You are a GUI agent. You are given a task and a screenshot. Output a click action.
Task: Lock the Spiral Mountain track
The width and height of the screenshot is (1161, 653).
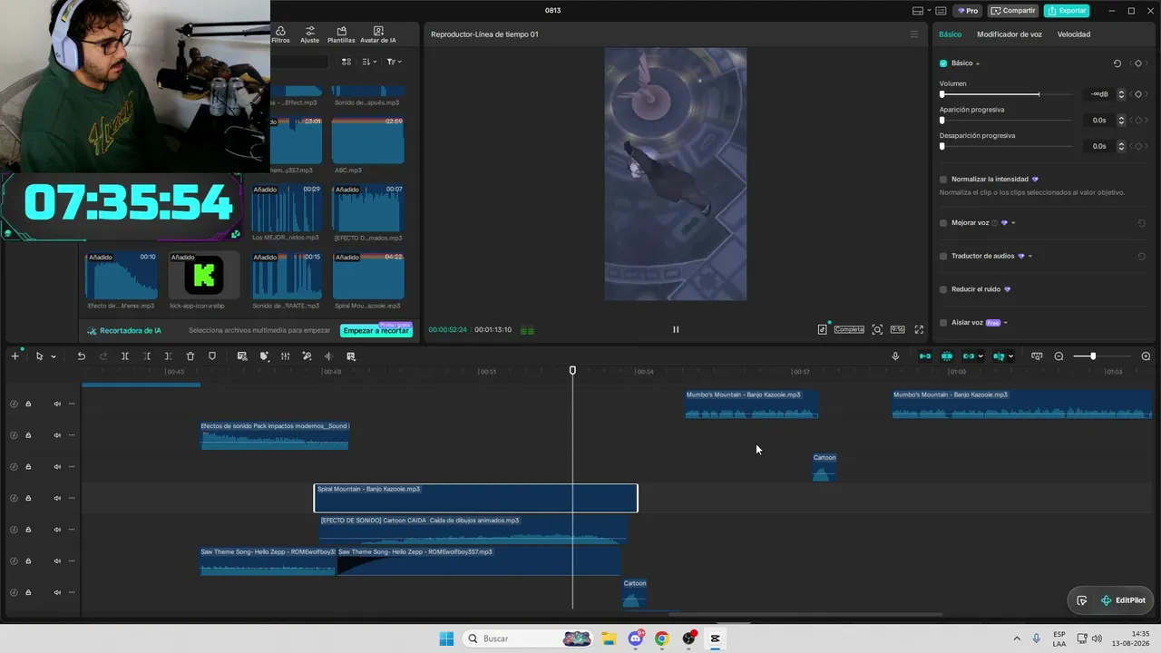click(x=28, y=498)
